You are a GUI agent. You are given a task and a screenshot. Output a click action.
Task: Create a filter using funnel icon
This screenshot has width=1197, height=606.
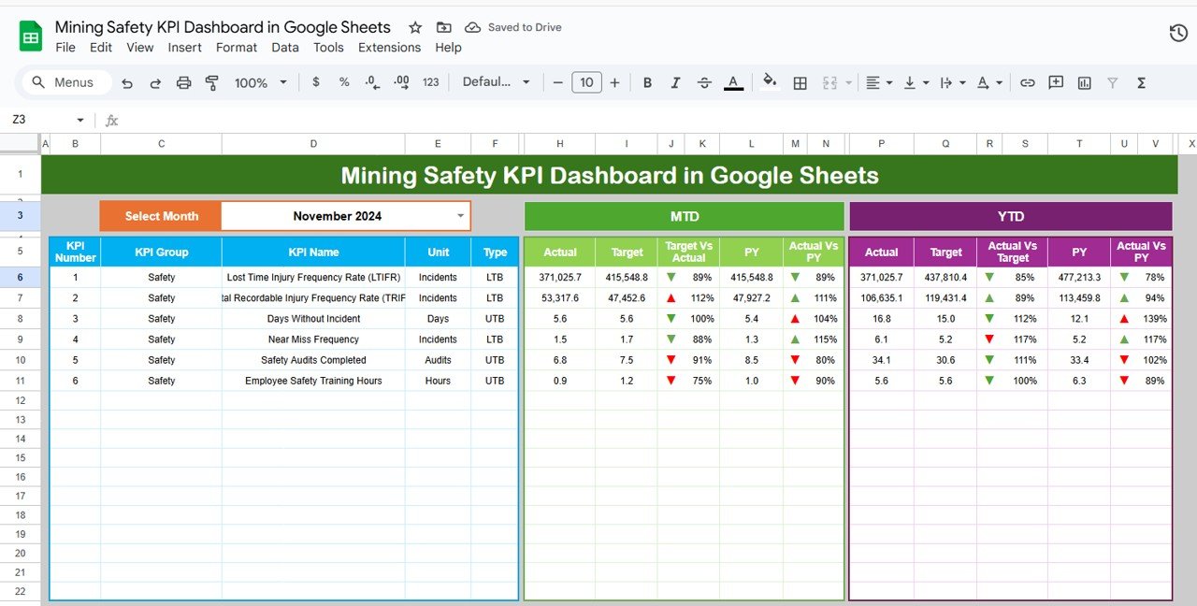pos(1112,82)
